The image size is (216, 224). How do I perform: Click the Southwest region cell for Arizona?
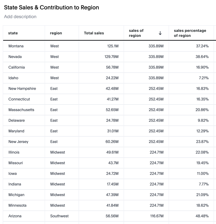(x=59, y=216)
